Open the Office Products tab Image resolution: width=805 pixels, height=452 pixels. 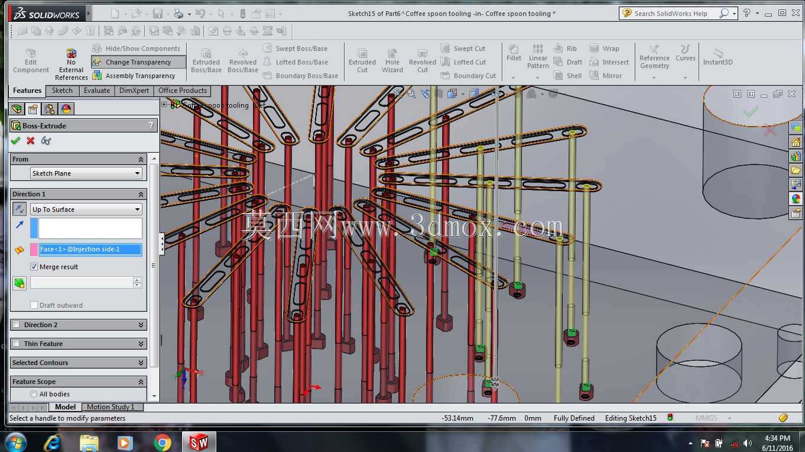[183, 91]
